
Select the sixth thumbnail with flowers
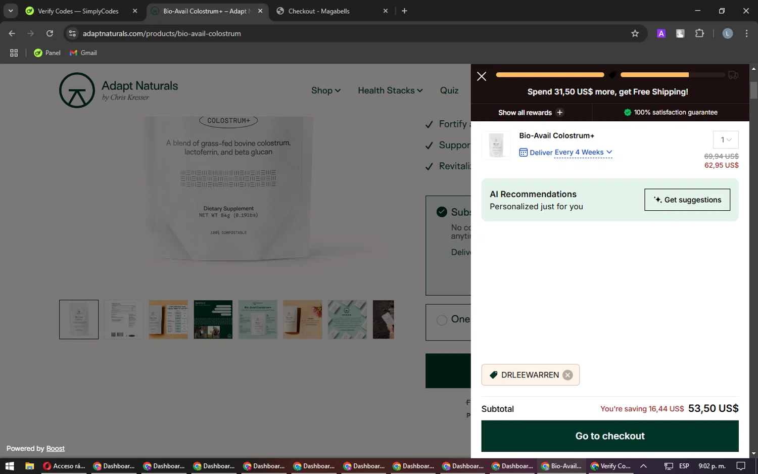303,319
